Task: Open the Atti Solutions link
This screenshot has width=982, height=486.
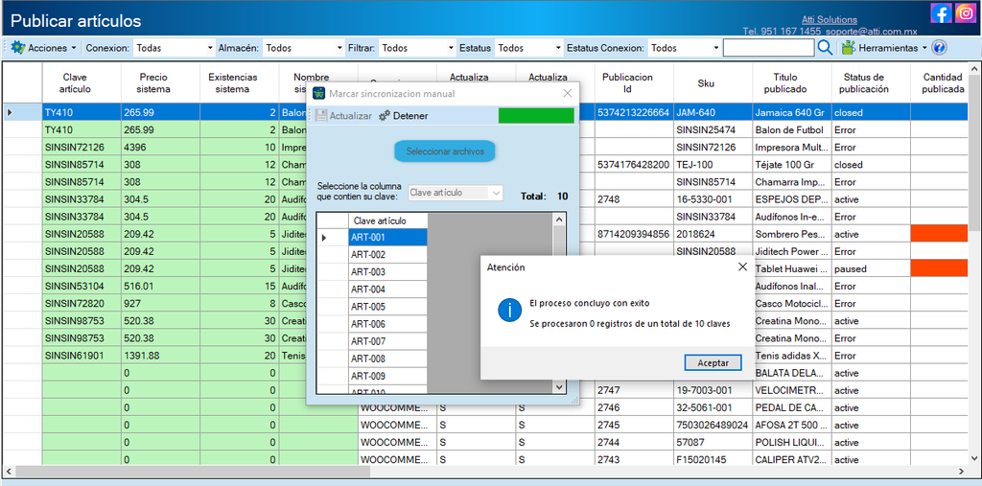Action: (830, 19)
